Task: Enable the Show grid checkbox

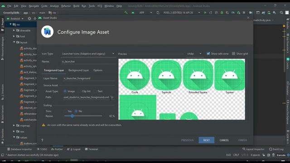Action: 234,53
